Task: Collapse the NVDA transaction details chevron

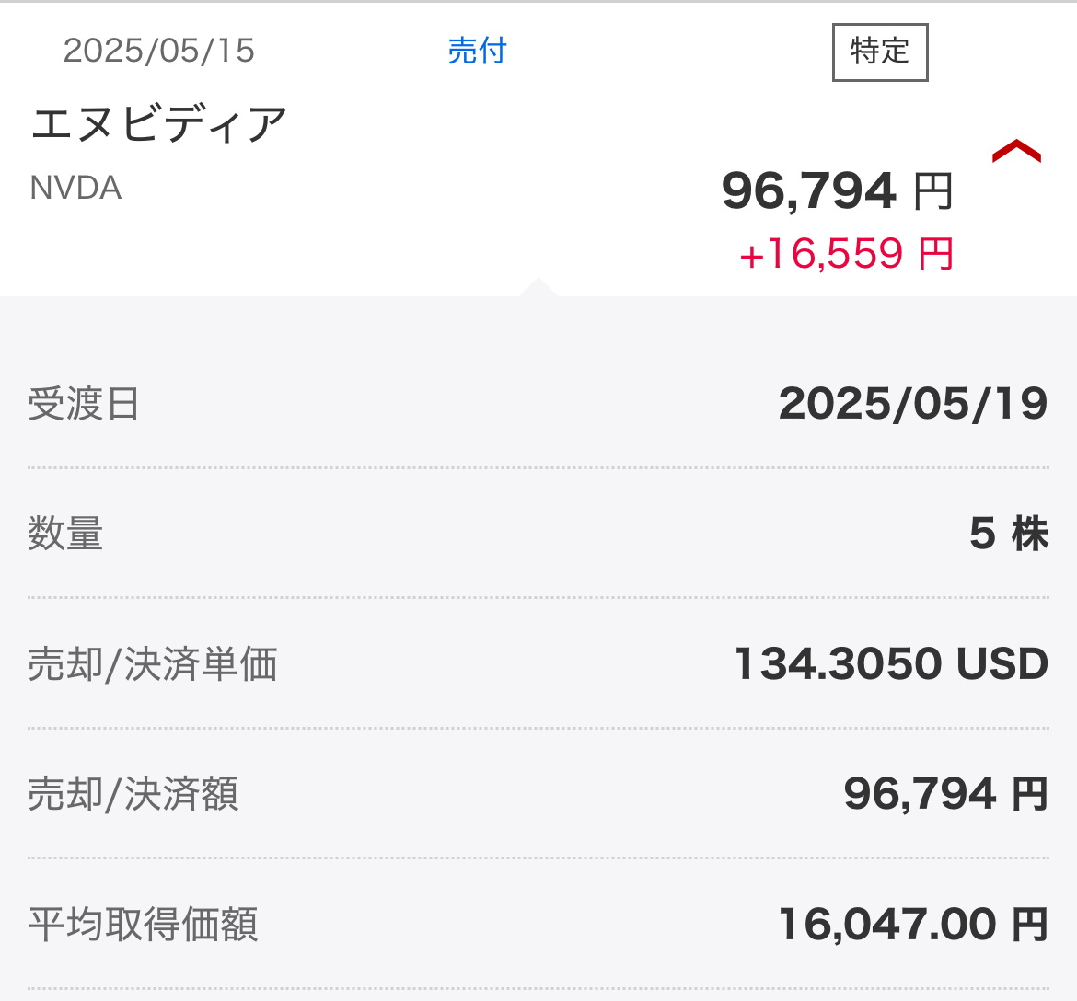Action: tap(1016, 152)
